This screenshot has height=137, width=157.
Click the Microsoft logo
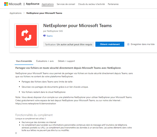(x=13, y=4)
